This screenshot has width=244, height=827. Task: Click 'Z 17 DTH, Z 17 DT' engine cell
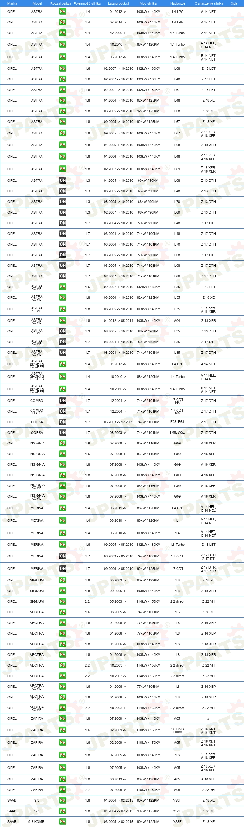click(x=208, y=556)
